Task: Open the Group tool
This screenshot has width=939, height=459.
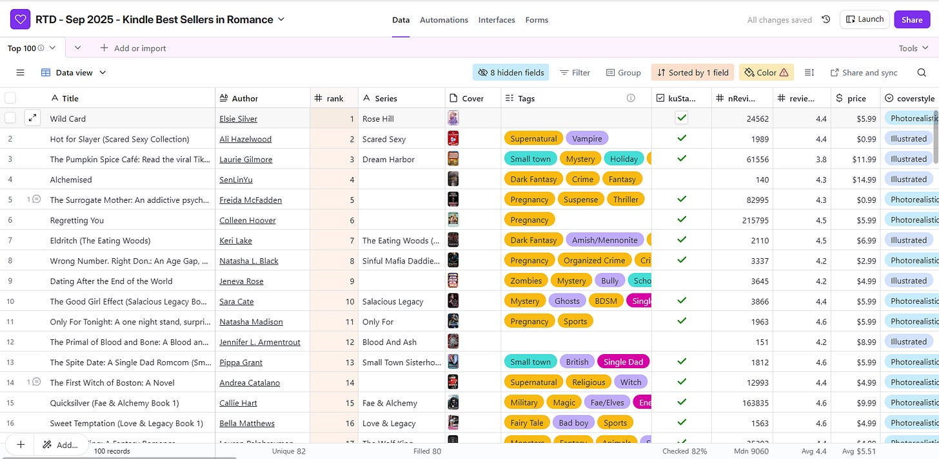Action: (x=623, y=73)
